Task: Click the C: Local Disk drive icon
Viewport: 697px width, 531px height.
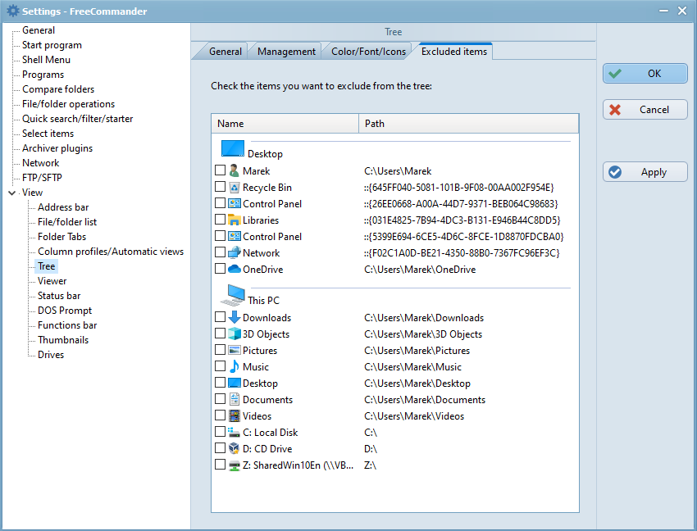Action: (x=235, y=432)
